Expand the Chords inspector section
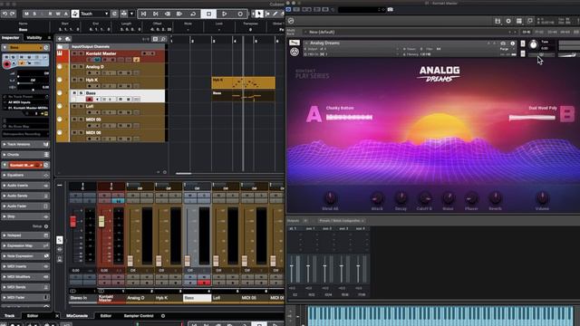Image resolution: width=580 pixels, height=326 pixels. click(x=25, y=155)
